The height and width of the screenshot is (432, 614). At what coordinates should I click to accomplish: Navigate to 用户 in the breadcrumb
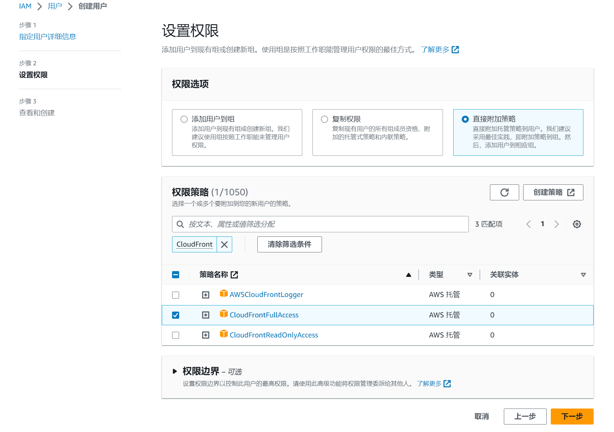pyautogui.click(x=54, y=6)
